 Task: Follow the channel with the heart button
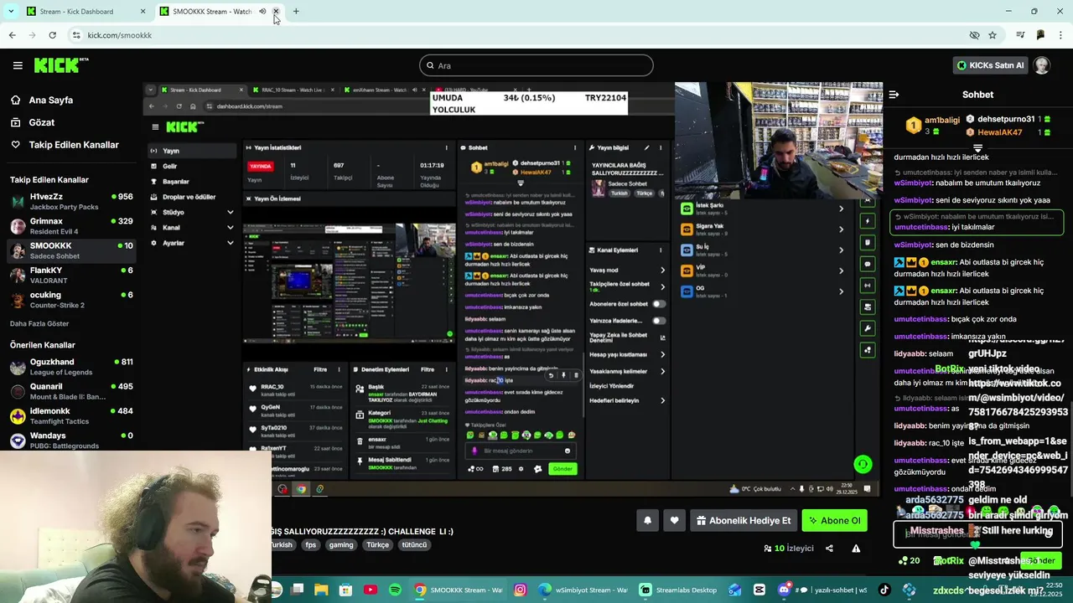(674, 520)
